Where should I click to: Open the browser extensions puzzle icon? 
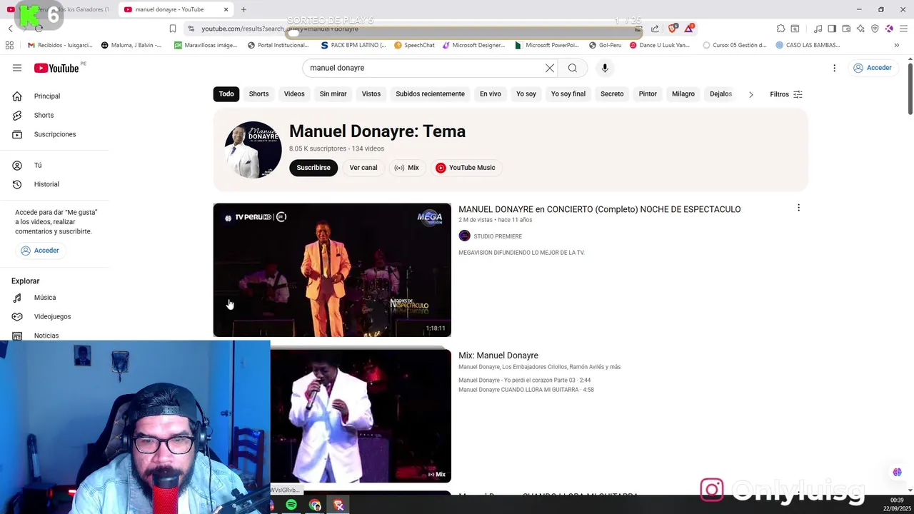coord(780,29)
